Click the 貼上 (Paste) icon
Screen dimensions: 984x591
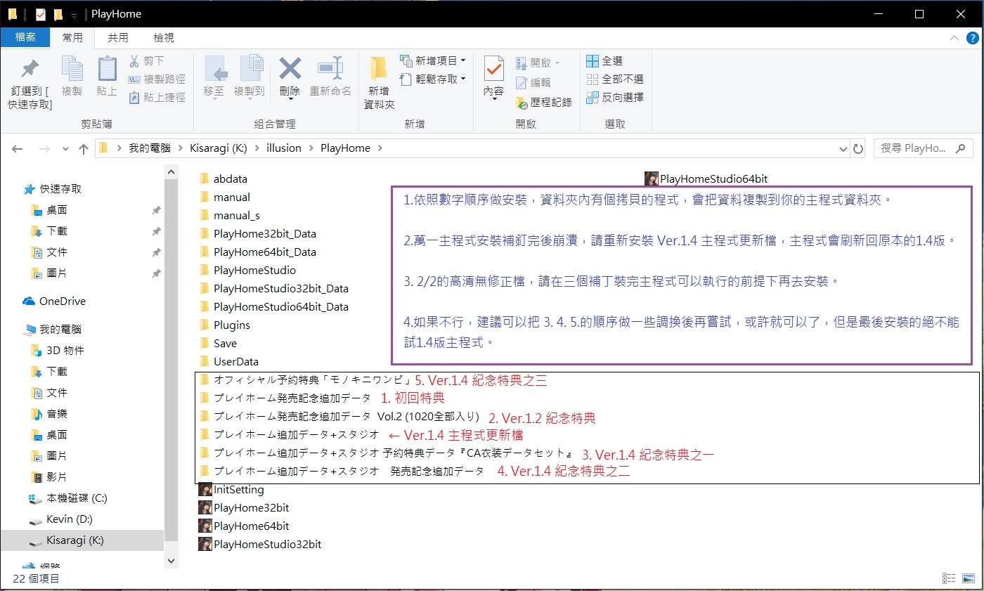(106, 77)
